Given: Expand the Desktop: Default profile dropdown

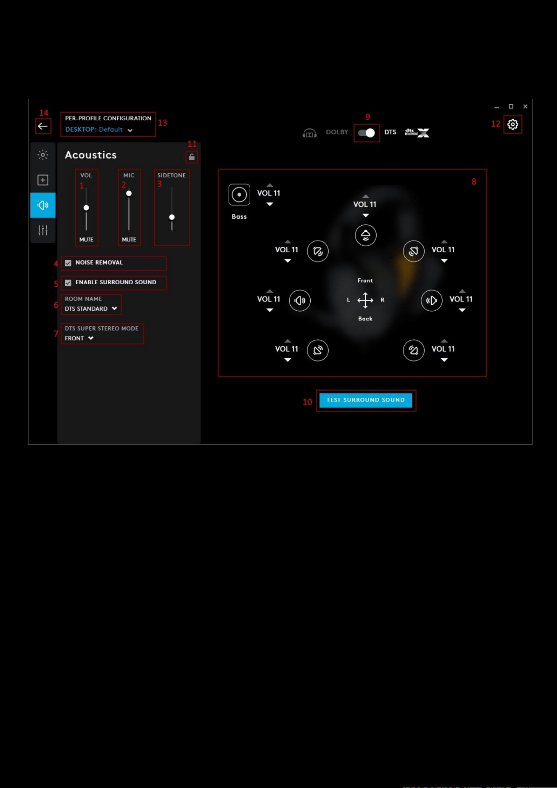Looking at the screenshot, I should (99, 130).
